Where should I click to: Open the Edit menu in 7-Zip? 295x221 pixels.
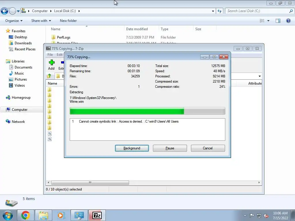click(60, 54)
